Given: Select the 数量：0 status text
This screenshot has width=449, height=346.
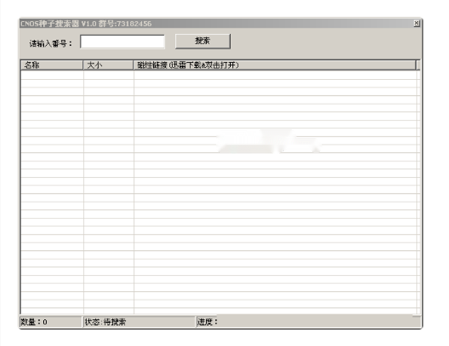Looking at the screenshot, I should point(34,322).
